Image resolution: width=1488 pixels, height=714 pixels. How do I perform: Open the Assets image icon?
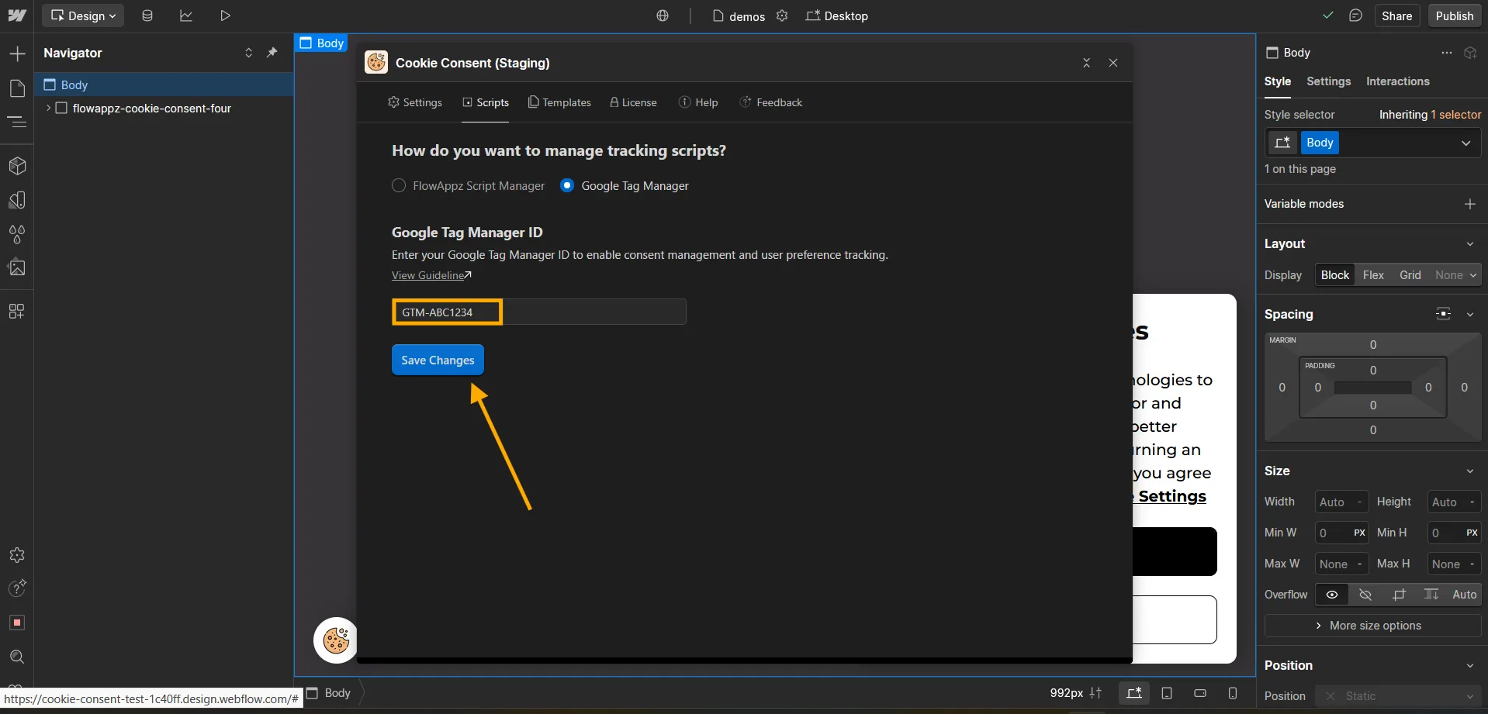[17, 268]
